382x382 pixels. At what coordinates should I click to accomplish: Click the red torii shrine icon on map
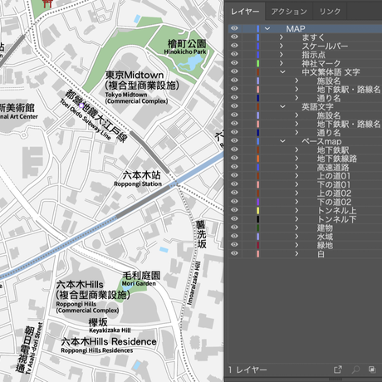(x=47, y=3)
